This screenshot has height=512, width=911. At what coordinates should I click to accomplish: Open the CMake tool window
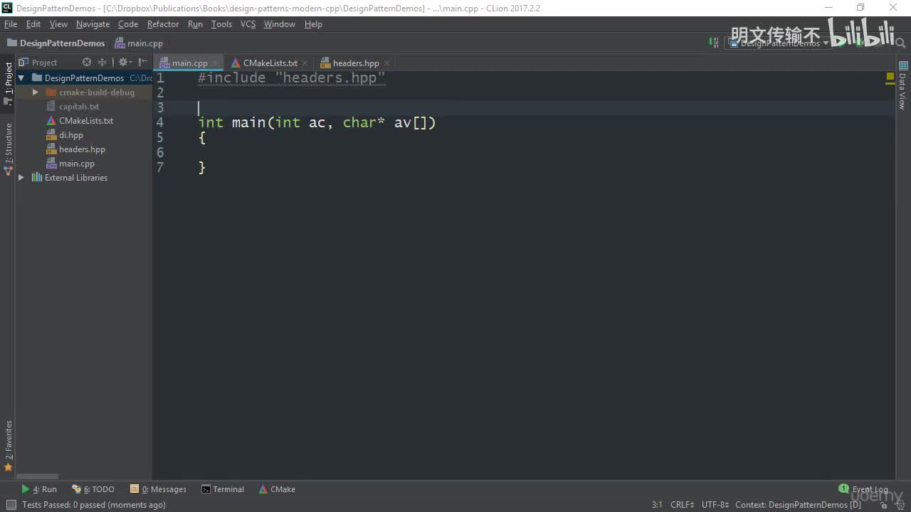click(x=277, y=489)
